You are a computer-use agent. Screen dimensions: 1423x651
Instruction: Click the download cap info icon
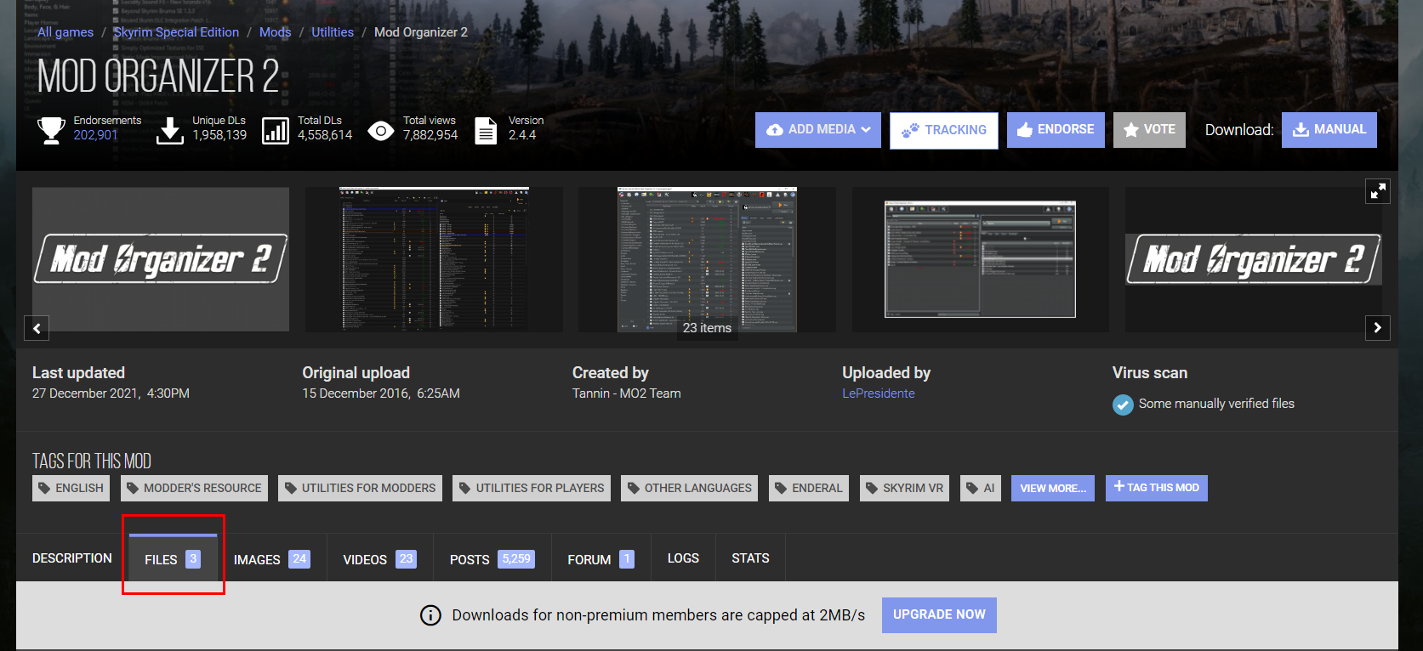[431, 615]
